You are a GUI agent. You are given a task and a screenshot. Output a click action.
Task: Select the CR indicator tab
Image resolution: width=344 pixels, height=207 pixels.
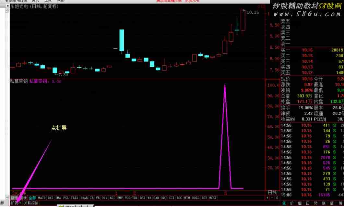point(92,198)
